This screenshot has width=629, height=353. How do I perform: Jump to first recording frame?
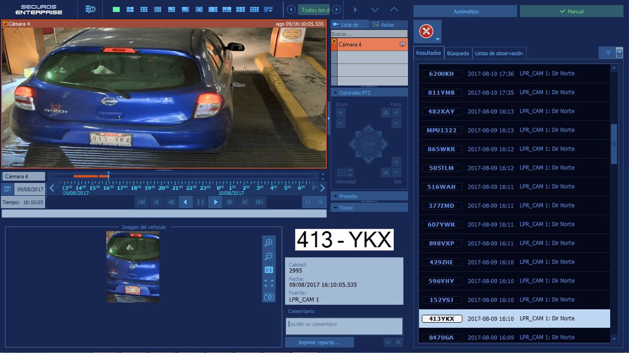tap(142, 202)
